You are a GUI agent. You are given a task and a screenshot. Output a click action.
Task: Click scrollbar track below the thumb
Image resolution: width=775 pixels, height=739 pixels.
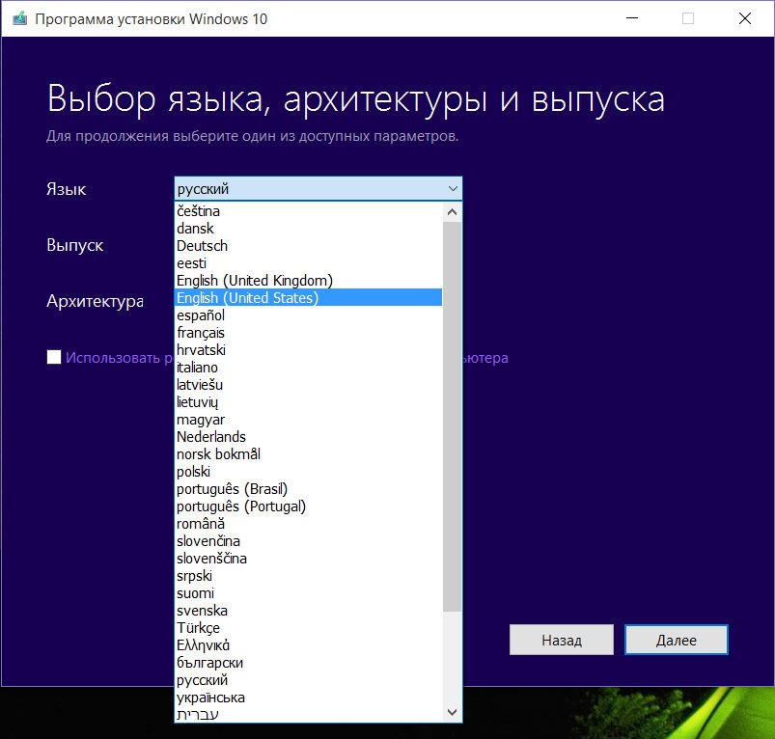tap(452, 657)
